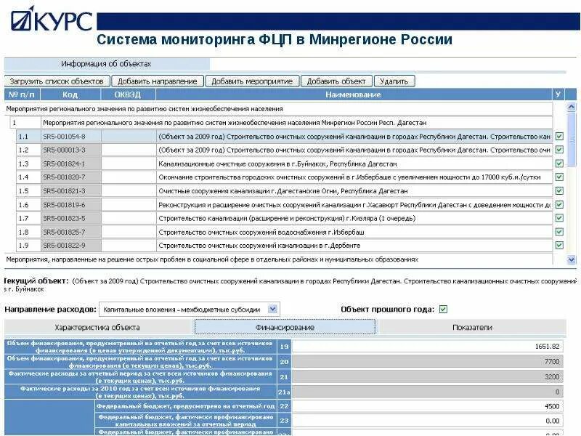Switch to Показатели tab
Image resolution: width=581 pixels, height=436 pixels.
[472, 328]
